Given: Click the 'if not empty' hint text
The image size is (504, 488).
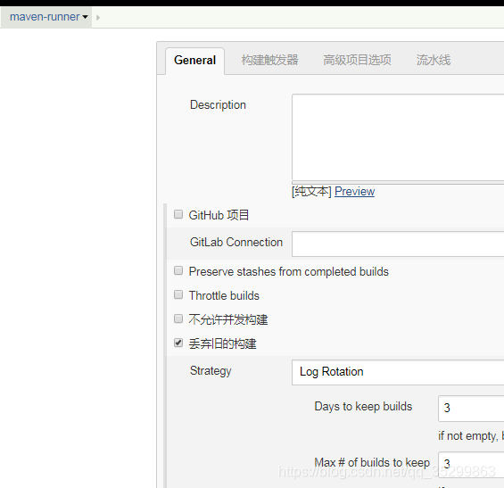Looking at the screenshot, I should 471,436.
